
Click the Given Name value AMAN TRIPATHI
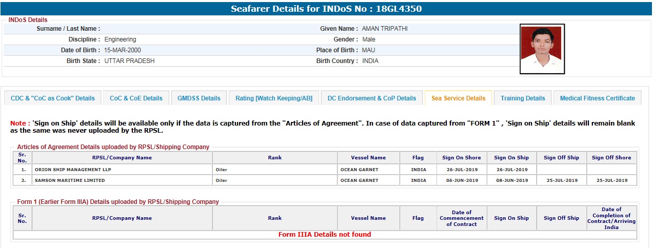click(x=385, y=29)
